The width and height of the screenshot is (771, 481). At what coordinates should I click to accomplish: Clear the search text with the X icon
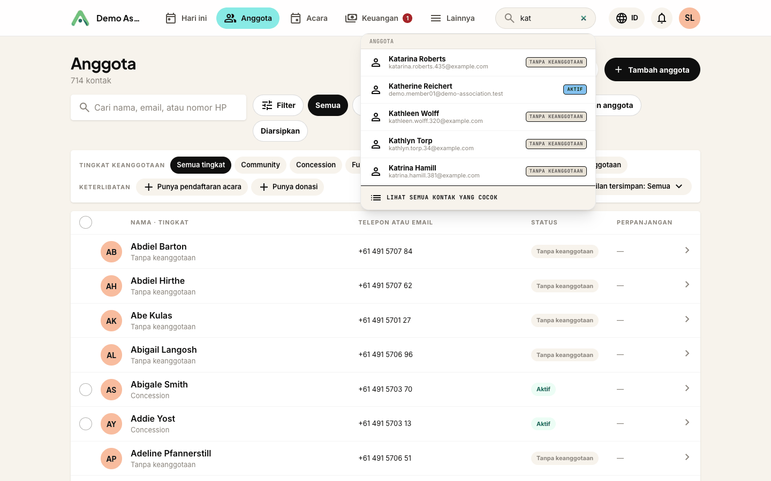584,18
